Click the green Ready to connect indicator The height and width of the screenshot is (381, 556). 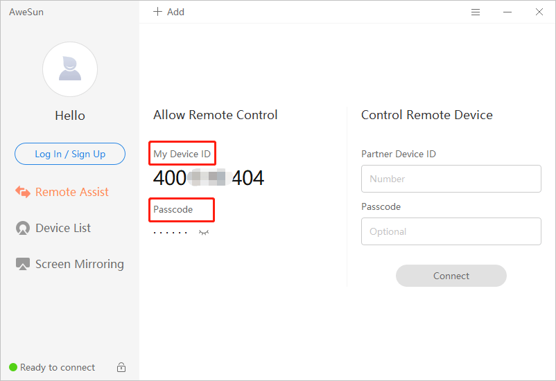tap(13, 367)
